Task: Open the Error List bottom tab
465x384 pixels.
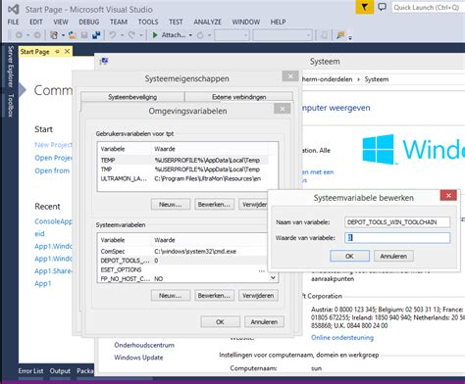Action: tap(30, 371)
